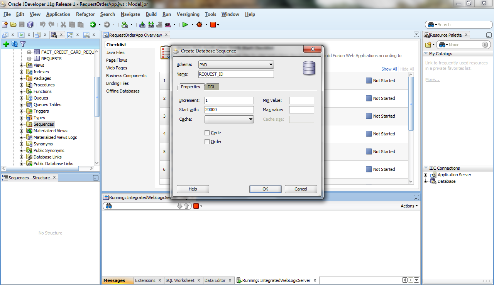This screenshot has height=285, width=494.
Task: Click the Make project toolbar icon
Action: point(142,25)
